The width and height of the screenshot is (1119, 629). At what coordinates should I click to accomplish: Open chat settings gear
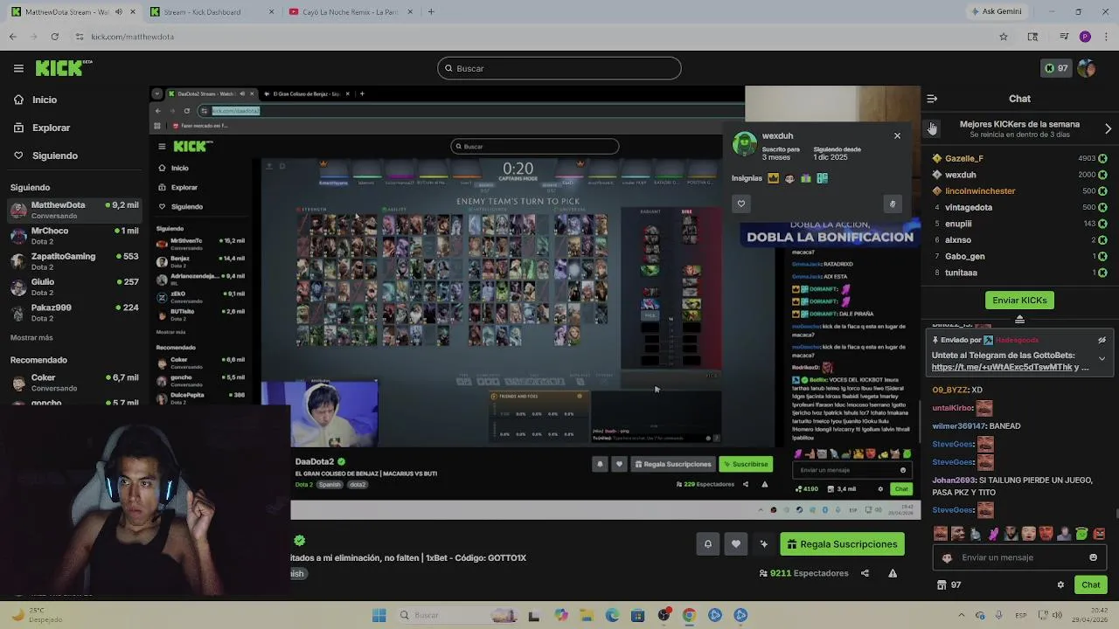click(x=1060, y=584)
